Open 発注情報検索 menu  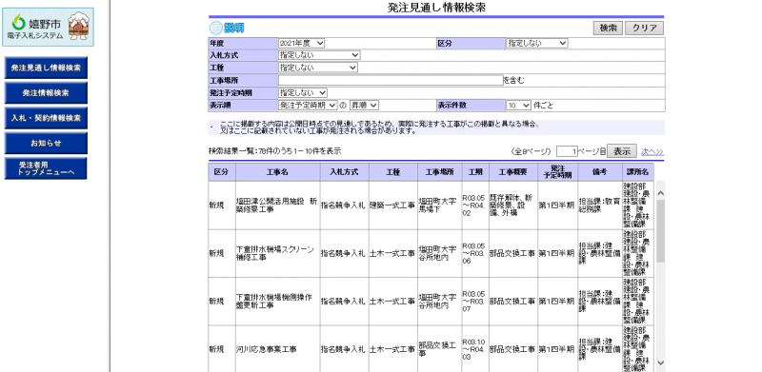(x=46, y=92)
